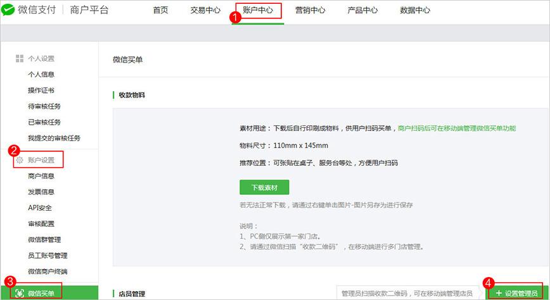
Task: Click the 账户设置 gear icon
Action: (20, 160)
